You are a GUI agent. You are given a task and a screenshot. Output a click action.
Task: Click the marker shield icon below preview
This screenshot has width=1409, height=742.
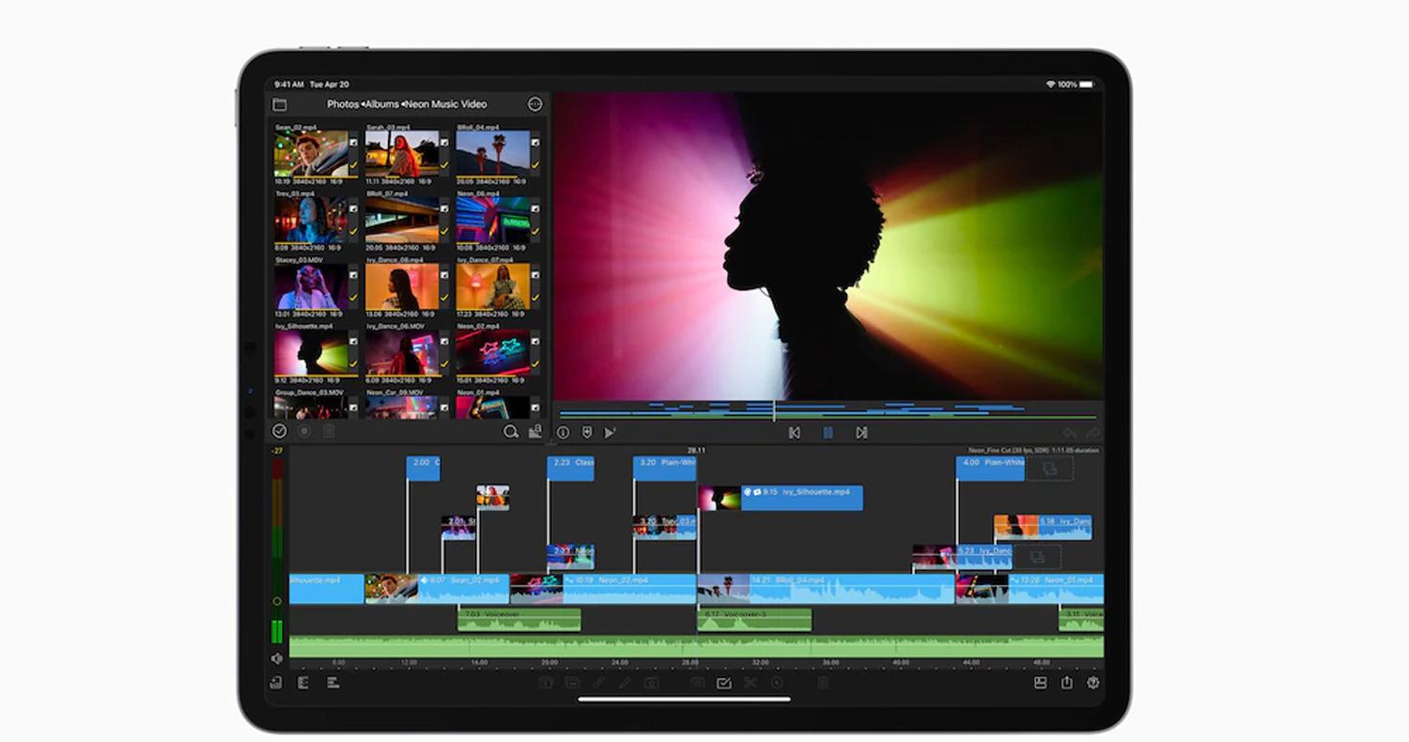pos(586,433)
